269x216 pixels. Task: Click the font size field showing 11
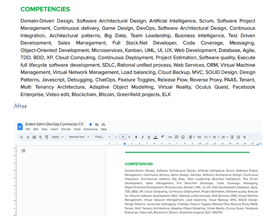(x=123, y=137)
